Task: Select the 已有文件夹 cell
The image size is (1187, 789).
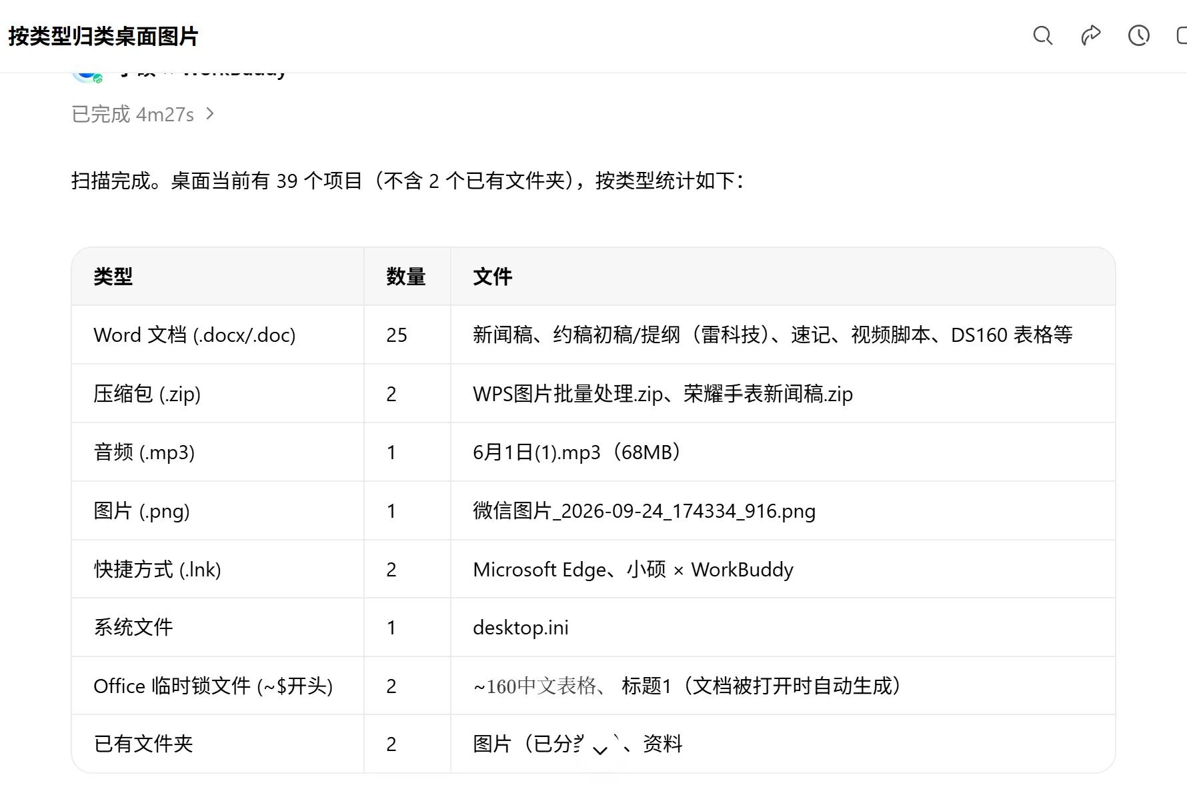Action: 218,744
